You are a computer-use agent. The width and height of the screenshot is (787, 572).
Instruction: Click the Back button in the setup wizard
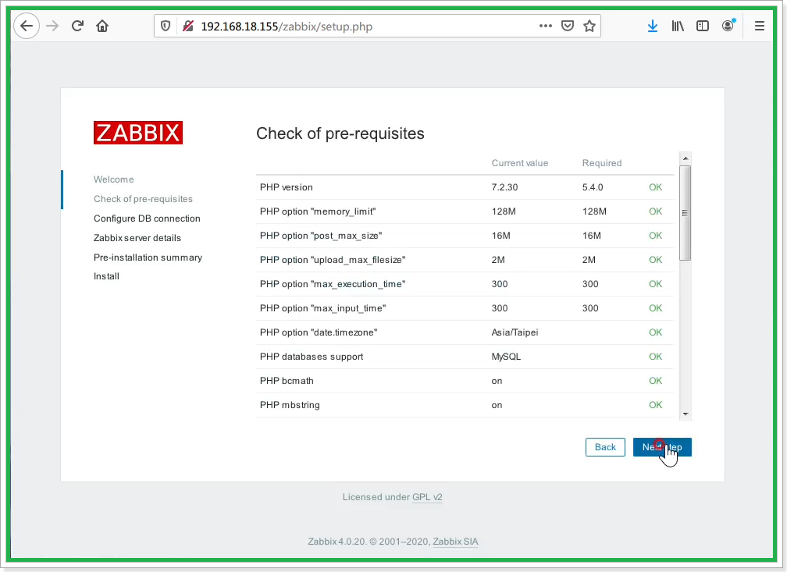tap(605, 447)
